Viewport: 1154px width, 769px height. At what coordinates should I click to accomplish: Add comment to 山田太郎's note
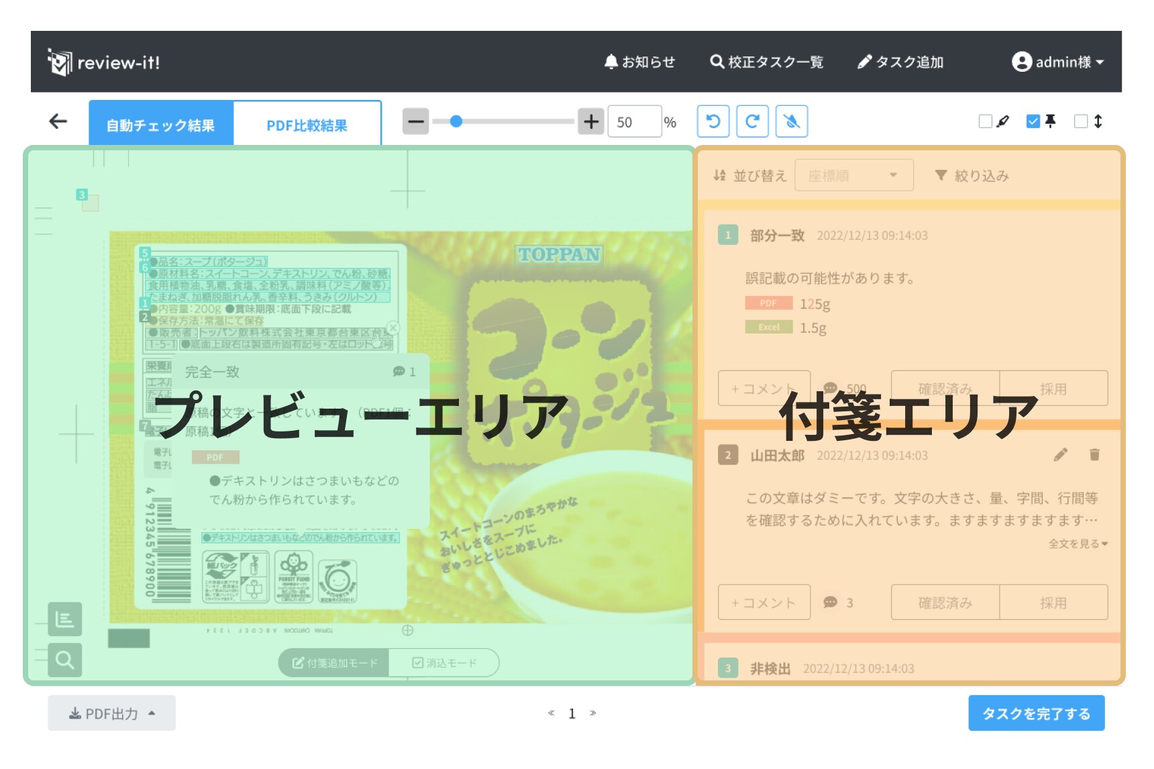764,602
